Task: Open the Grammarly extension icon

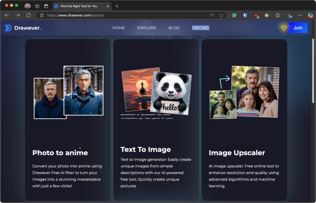Action: pyautogui.click(x=234, y=15)
